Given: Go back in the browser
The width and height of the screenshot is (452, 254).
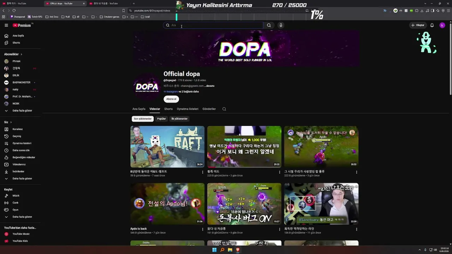Looking at the screenshot, I should (x=4, y=11).
